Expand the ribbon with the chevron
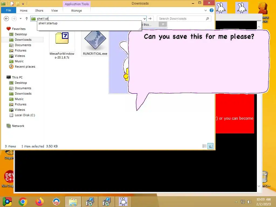276x207 pixels. point(205,11)
